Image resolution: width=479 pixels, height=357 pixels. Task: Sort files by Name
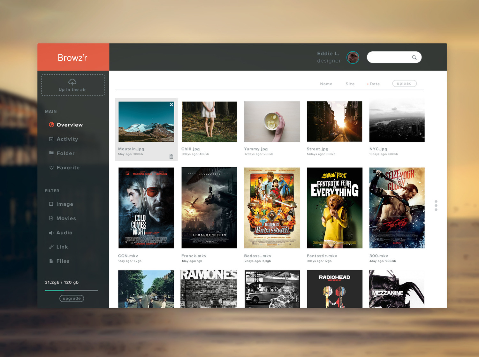click(x=326, y=84)
